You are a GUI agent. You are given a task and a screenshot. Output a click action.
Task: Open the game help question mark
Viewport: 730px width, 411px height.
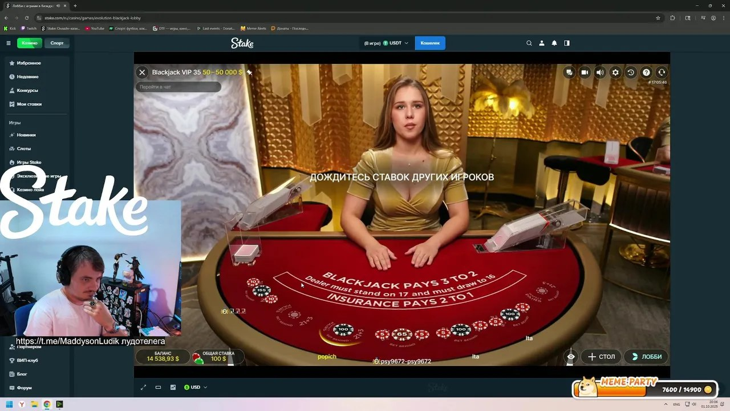pos(646,72)
